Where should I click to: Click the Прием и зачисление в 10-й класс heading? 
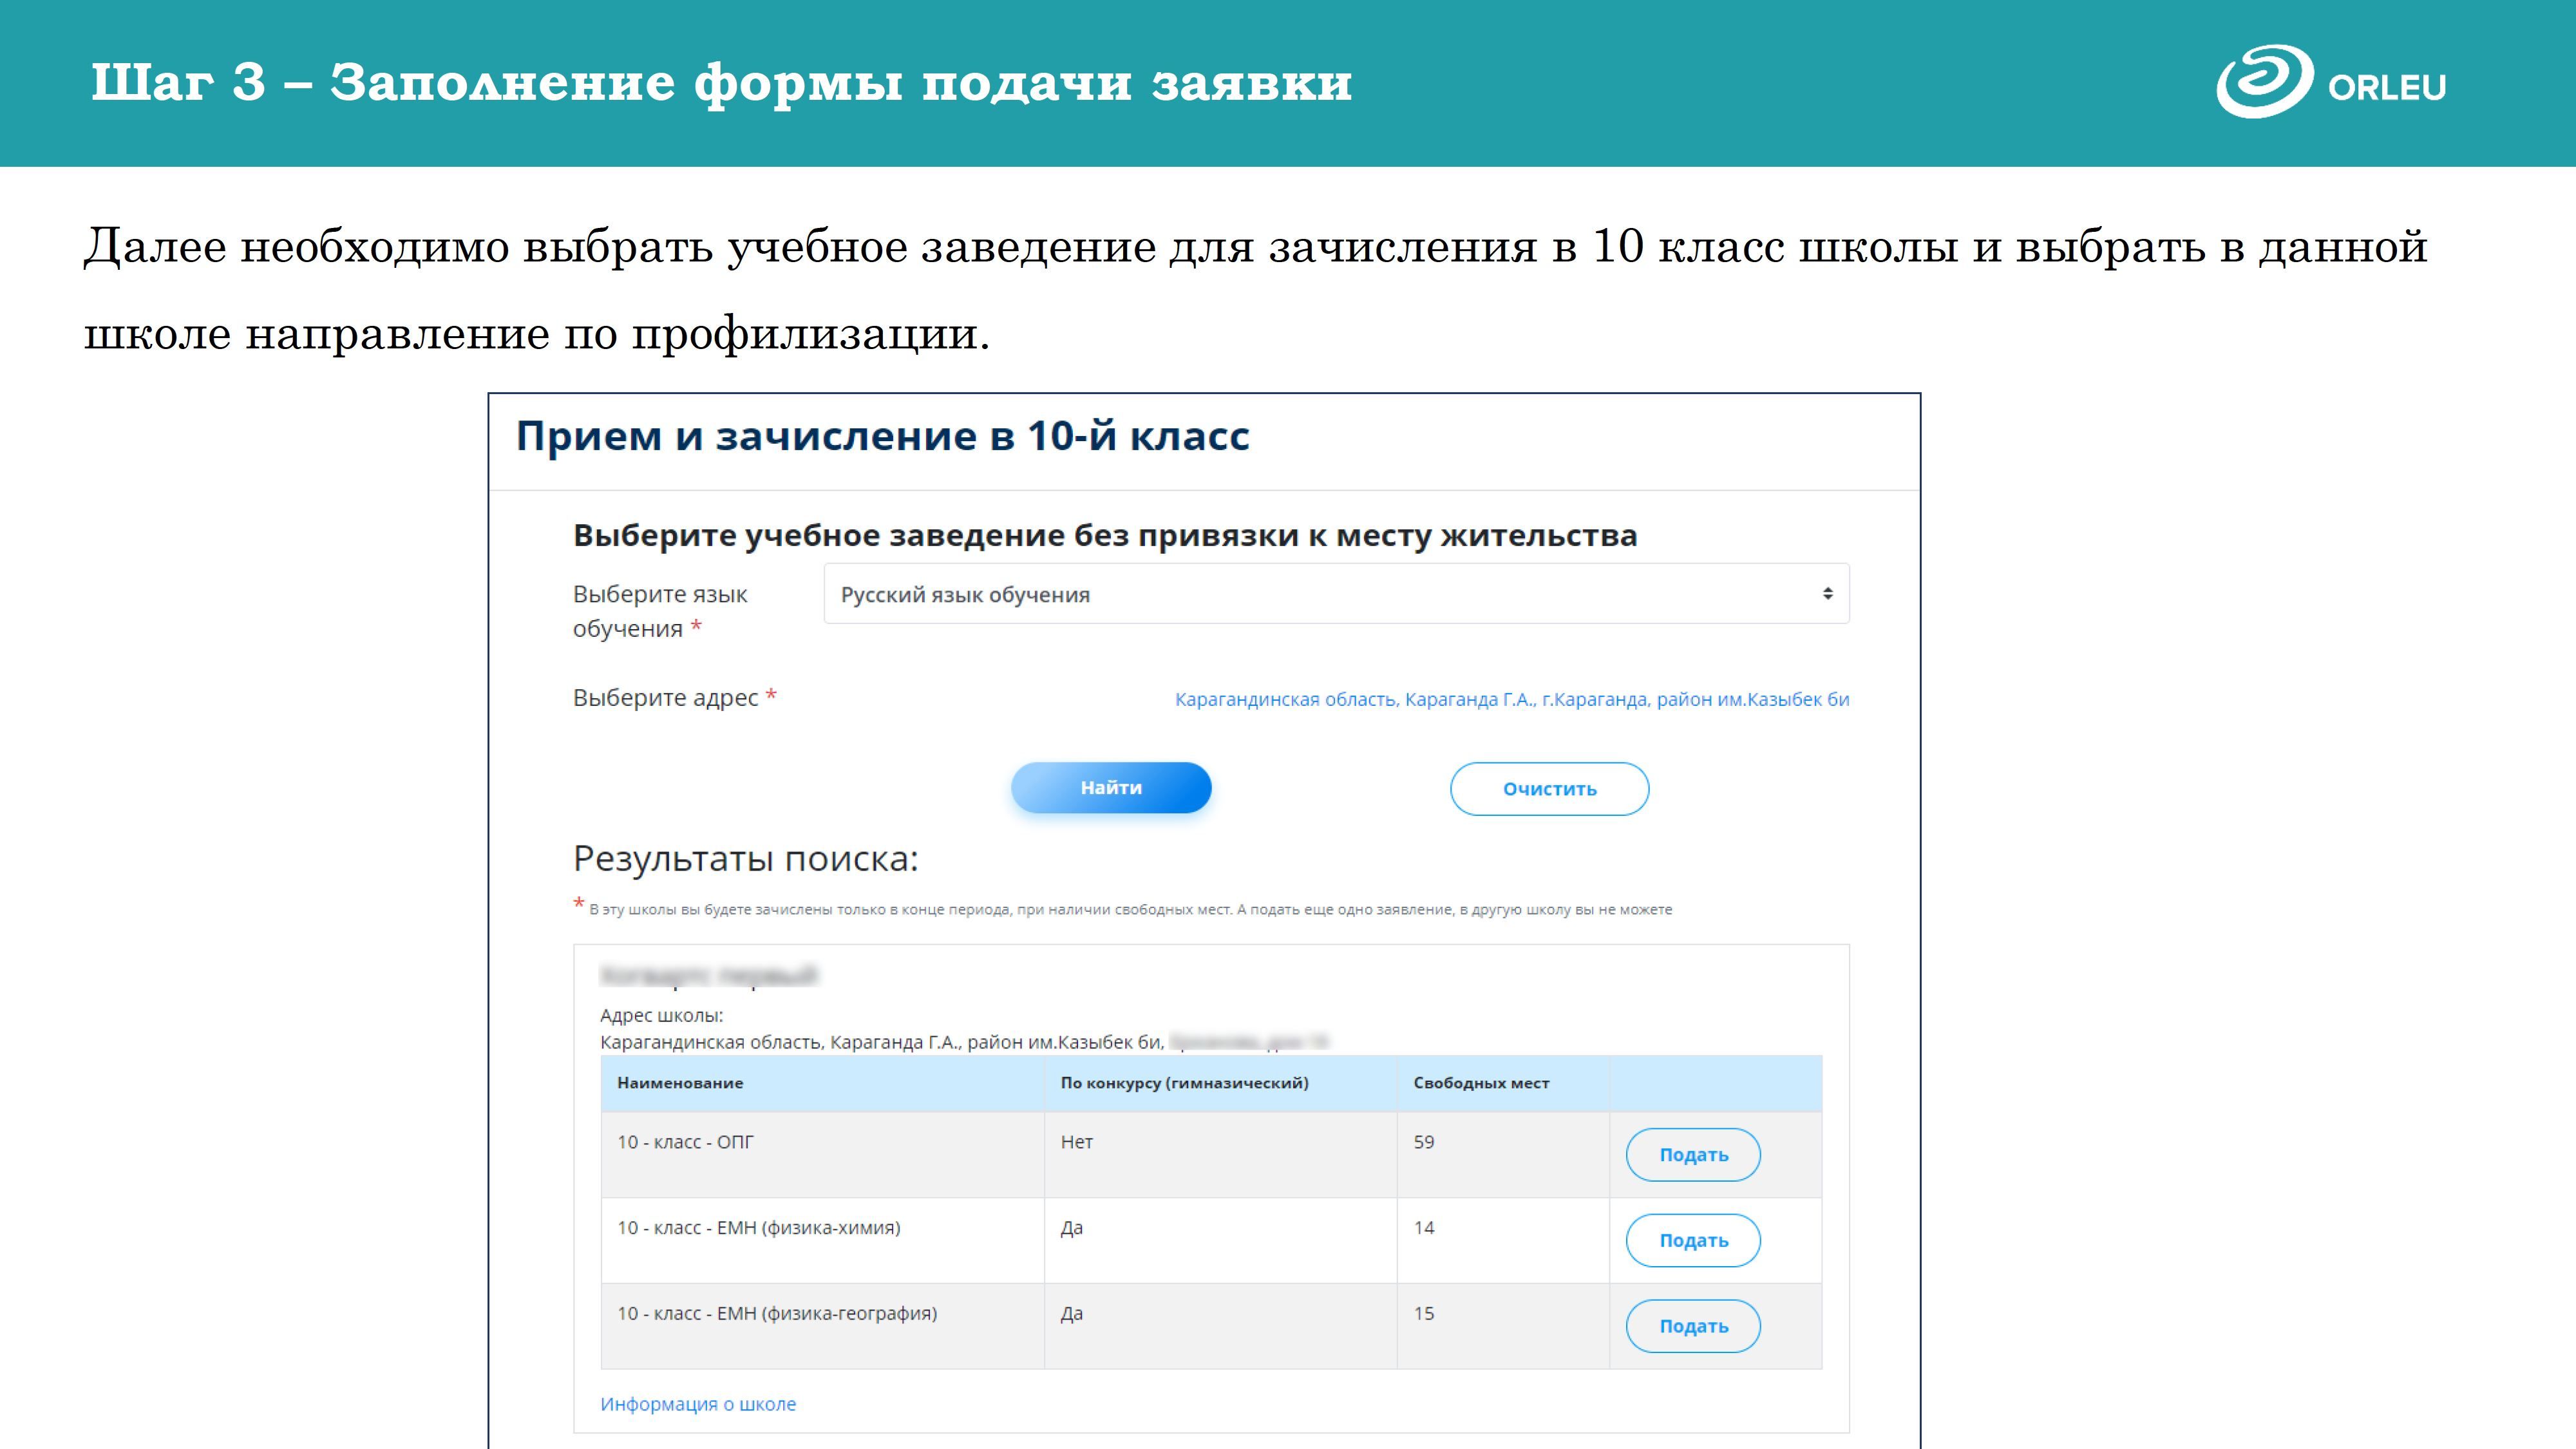tap(882, 436)
